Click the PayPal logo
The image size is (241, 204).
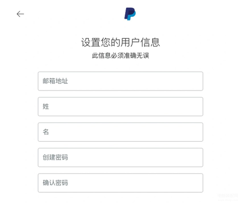pyautogui.click(x=130, y=14)
